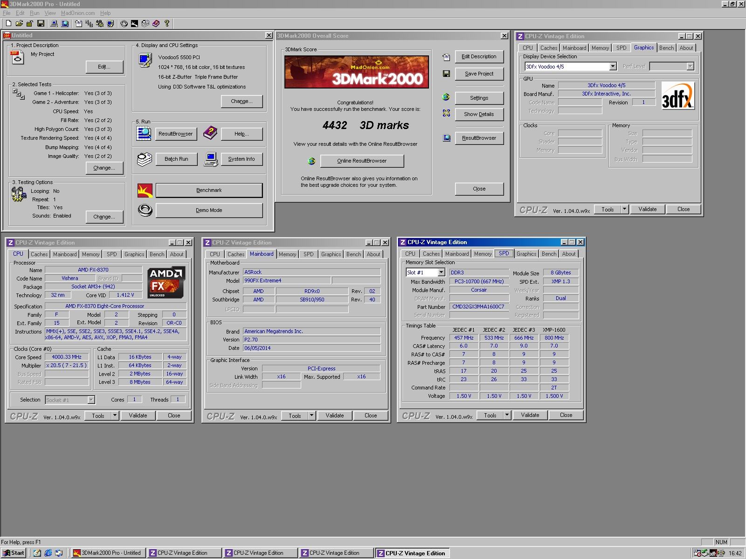746x559 pixels.
Task: Open the Socket #1 Selection dropdown
Action: click(91, 400)
